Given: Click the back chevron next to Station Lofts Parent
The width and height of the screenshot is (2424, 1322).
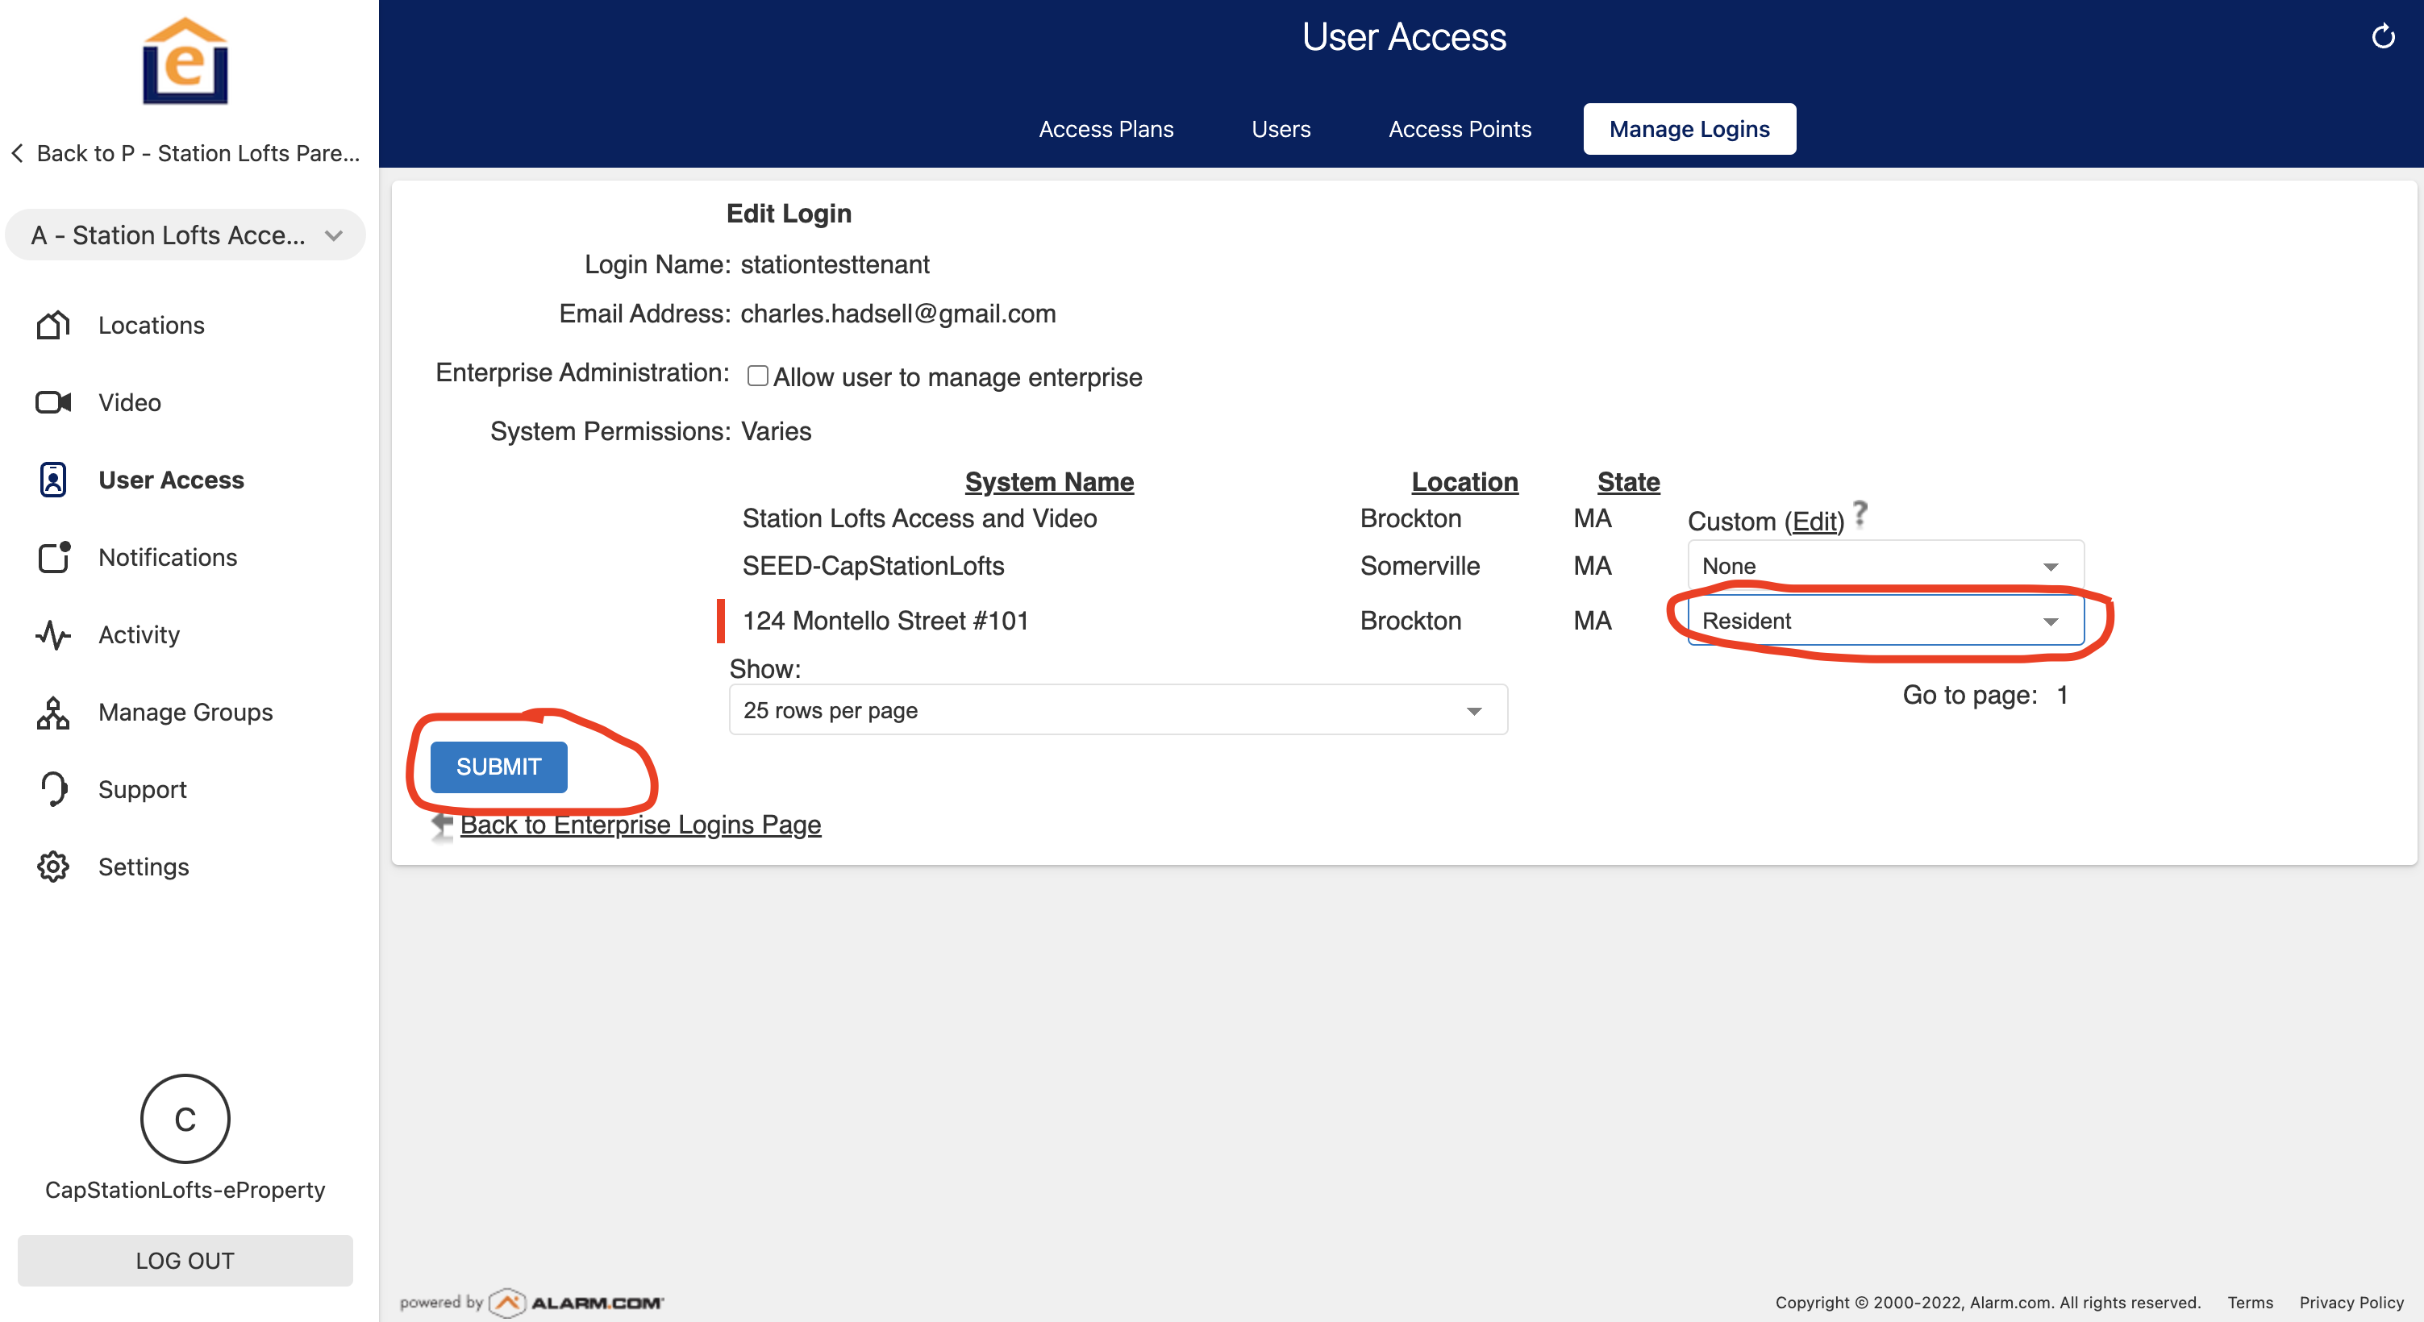Looking at the screenshot, I should (17, 152).
